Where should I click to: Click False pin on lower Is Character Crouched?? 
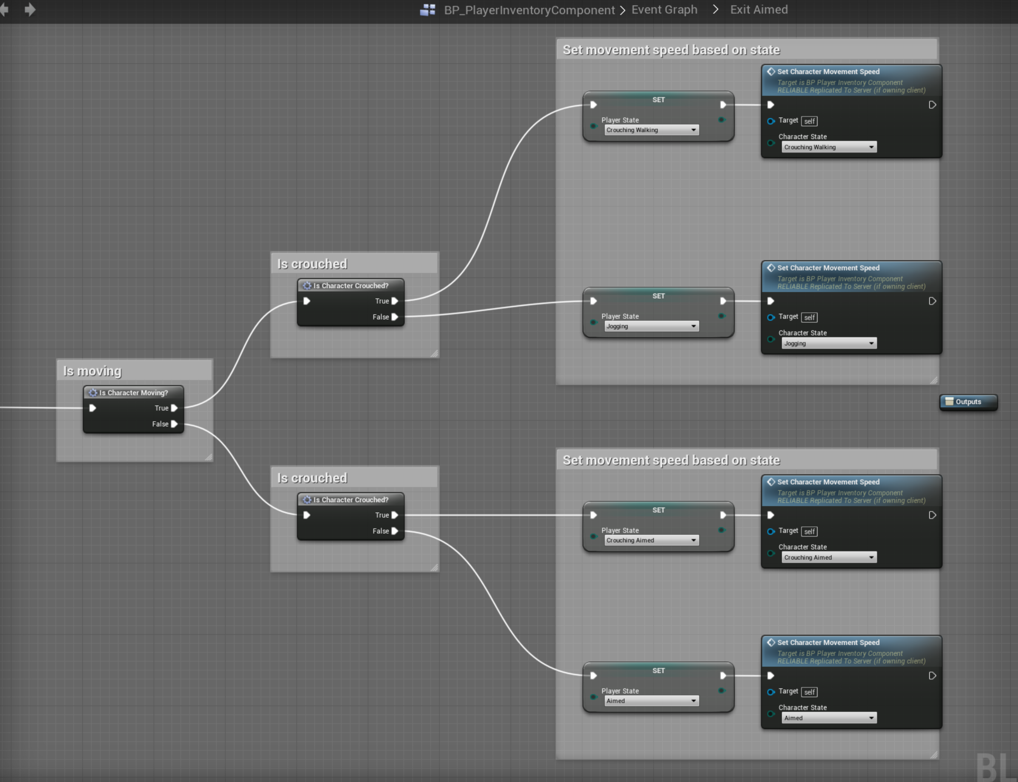pyautogui.click(x=395, y=531)
